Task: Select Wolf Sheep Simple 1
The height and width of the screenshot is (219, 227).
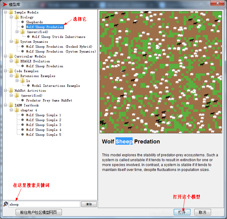Action: click(x=44, y=115)
